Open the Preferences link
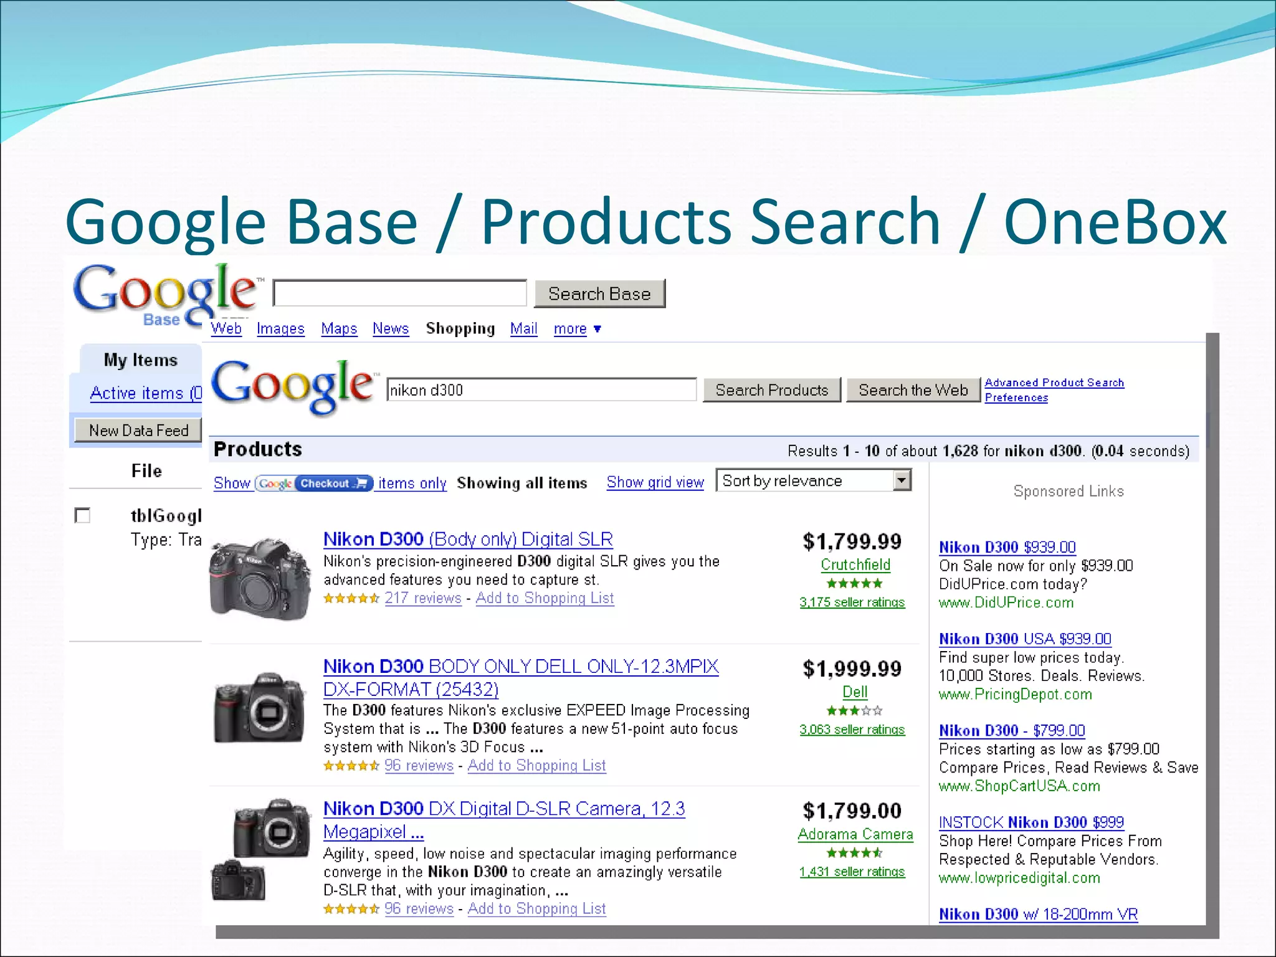Image resolution: width=1276 pixels, height=957 pixels. (1016, 398)
